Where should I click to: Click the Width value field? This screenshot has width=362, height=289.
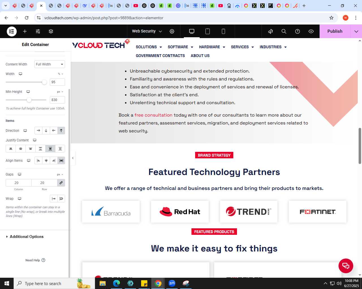(x=57, y=82)
